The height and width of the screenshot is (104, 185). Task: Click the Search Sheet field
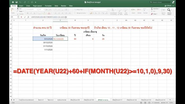tap(160, 2)
